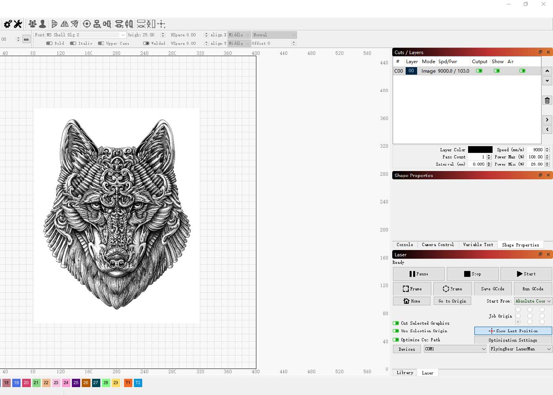Click the rectangular Frame icon button
The width and height of the screenshot is (553, 395).
coord(412,289)
